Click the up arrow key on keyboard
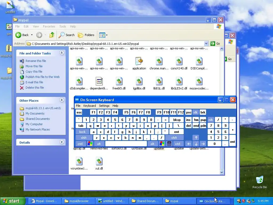Image resolution: width=273 pixels, height=205 pixels. (x=196, y=138)
